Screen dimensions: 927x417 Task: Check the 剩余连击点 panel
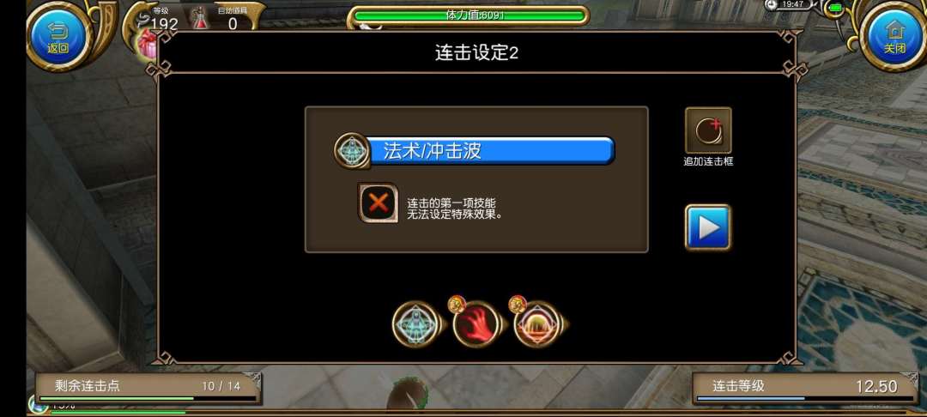148,388
